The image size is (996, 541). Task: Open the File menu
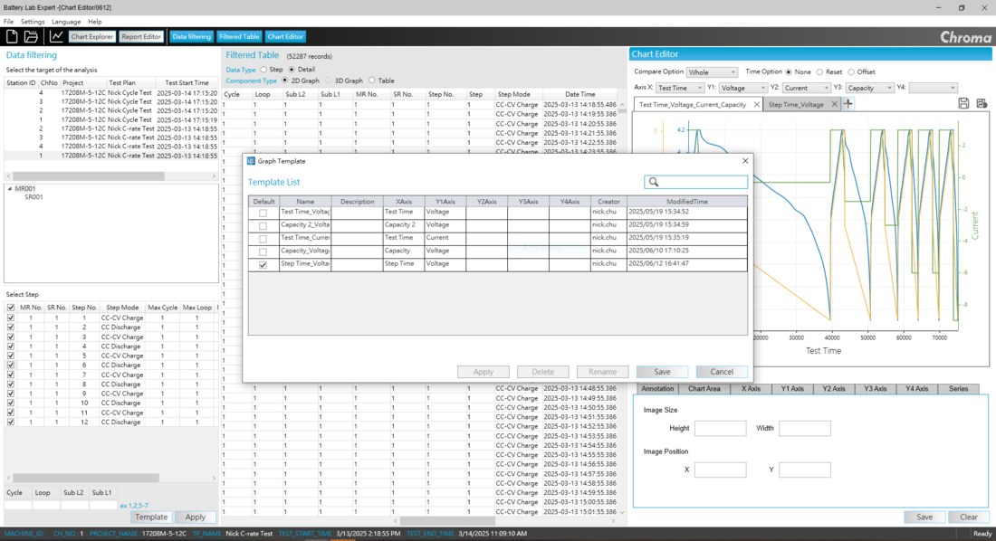coord(8,22)
